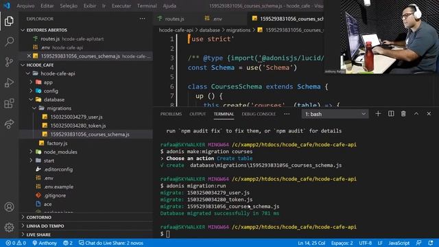Screen dimensions: 439x247
Task: Open the Arquivo menu
Action: click(x=25, y=5)
